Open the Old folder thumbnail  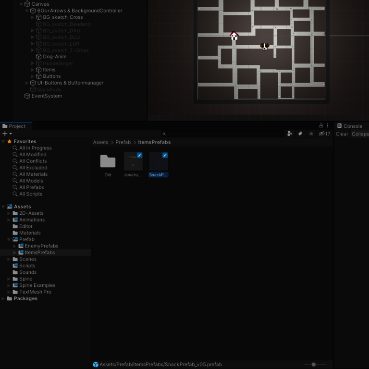click(x=108, y=161)
